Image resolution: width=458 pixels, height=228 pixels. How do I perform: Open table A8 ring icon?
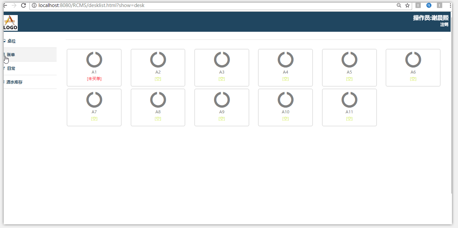pyautogui.click(x=158, y=100)
